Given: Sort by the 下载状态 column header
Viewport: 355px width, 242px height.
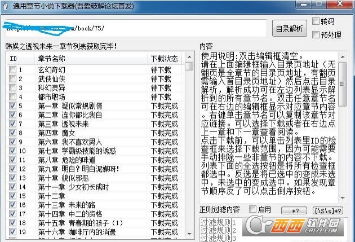Looking at the screenshot, I should click(165, 59).
